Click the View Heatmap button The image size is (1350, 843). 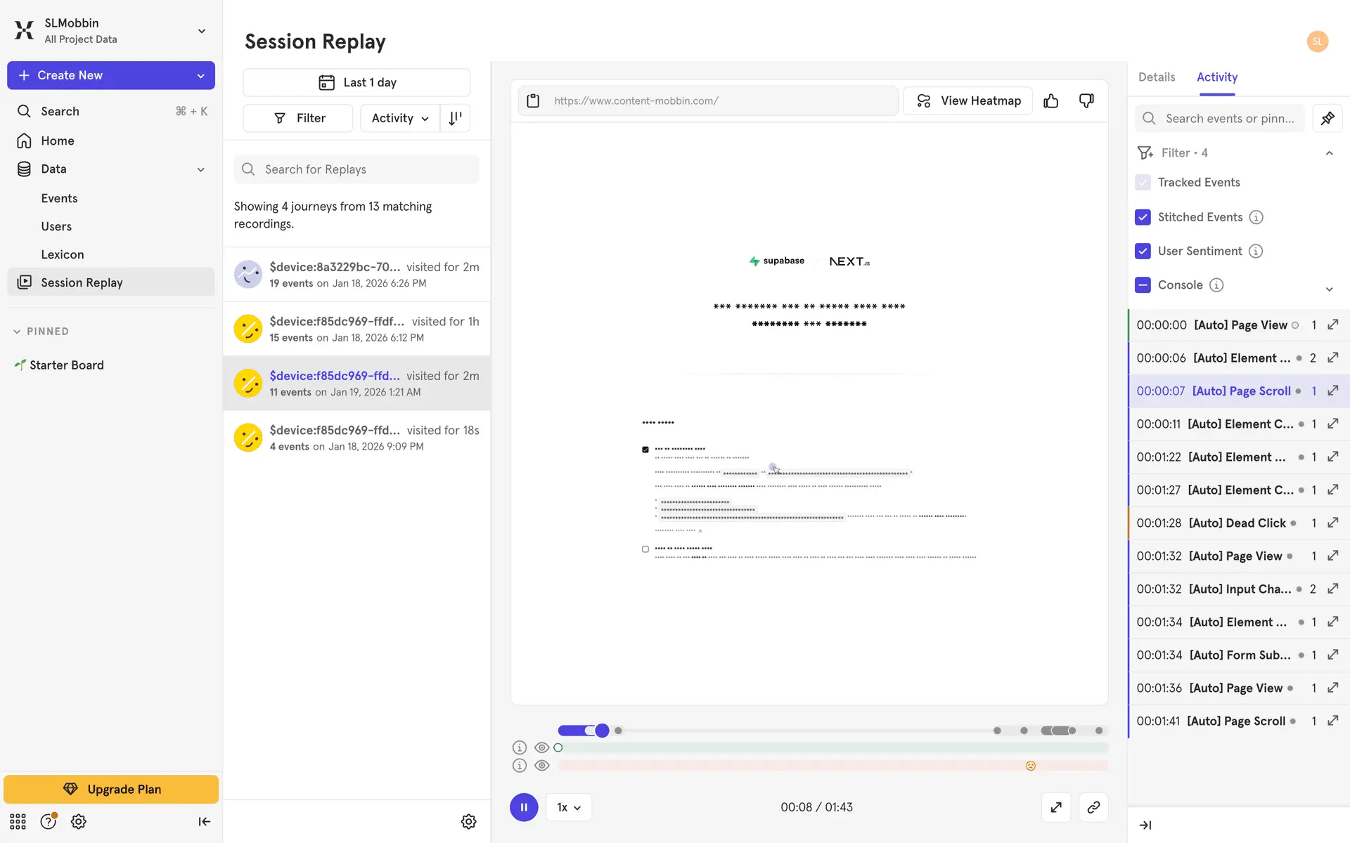click(967, 101)
